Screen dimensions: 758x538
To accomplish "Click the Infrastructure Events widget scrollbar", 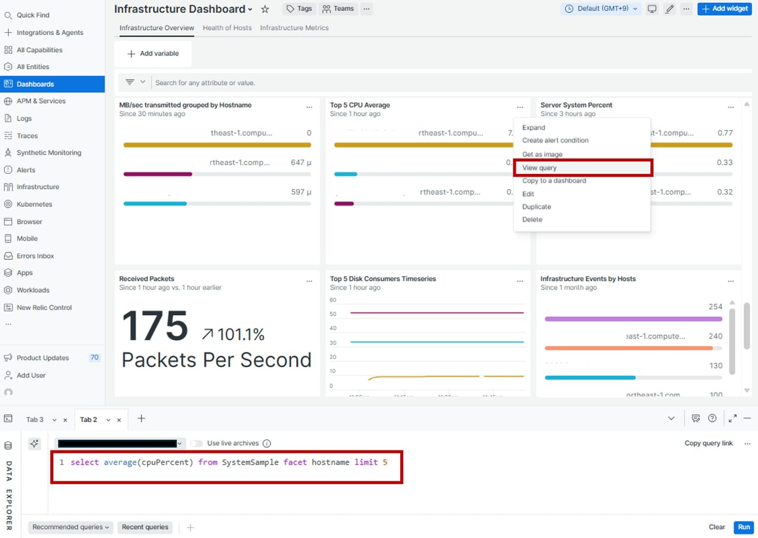I will tap(730, 338).
